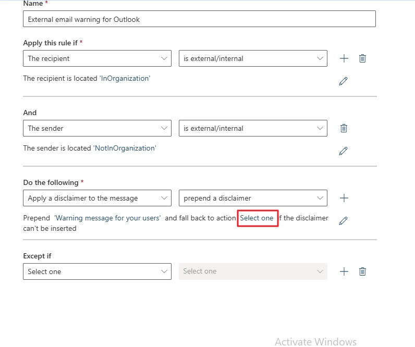This screenshot has width=415, height=347.
Task: Add another exception in Except if row
Action: [344, 271]
